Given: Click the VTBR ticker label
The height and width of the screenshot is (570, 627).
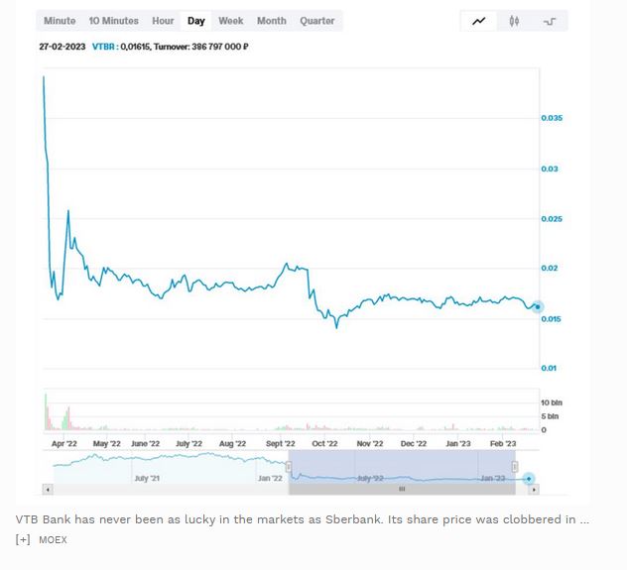Looking at the screenshot, I should 103,47.
